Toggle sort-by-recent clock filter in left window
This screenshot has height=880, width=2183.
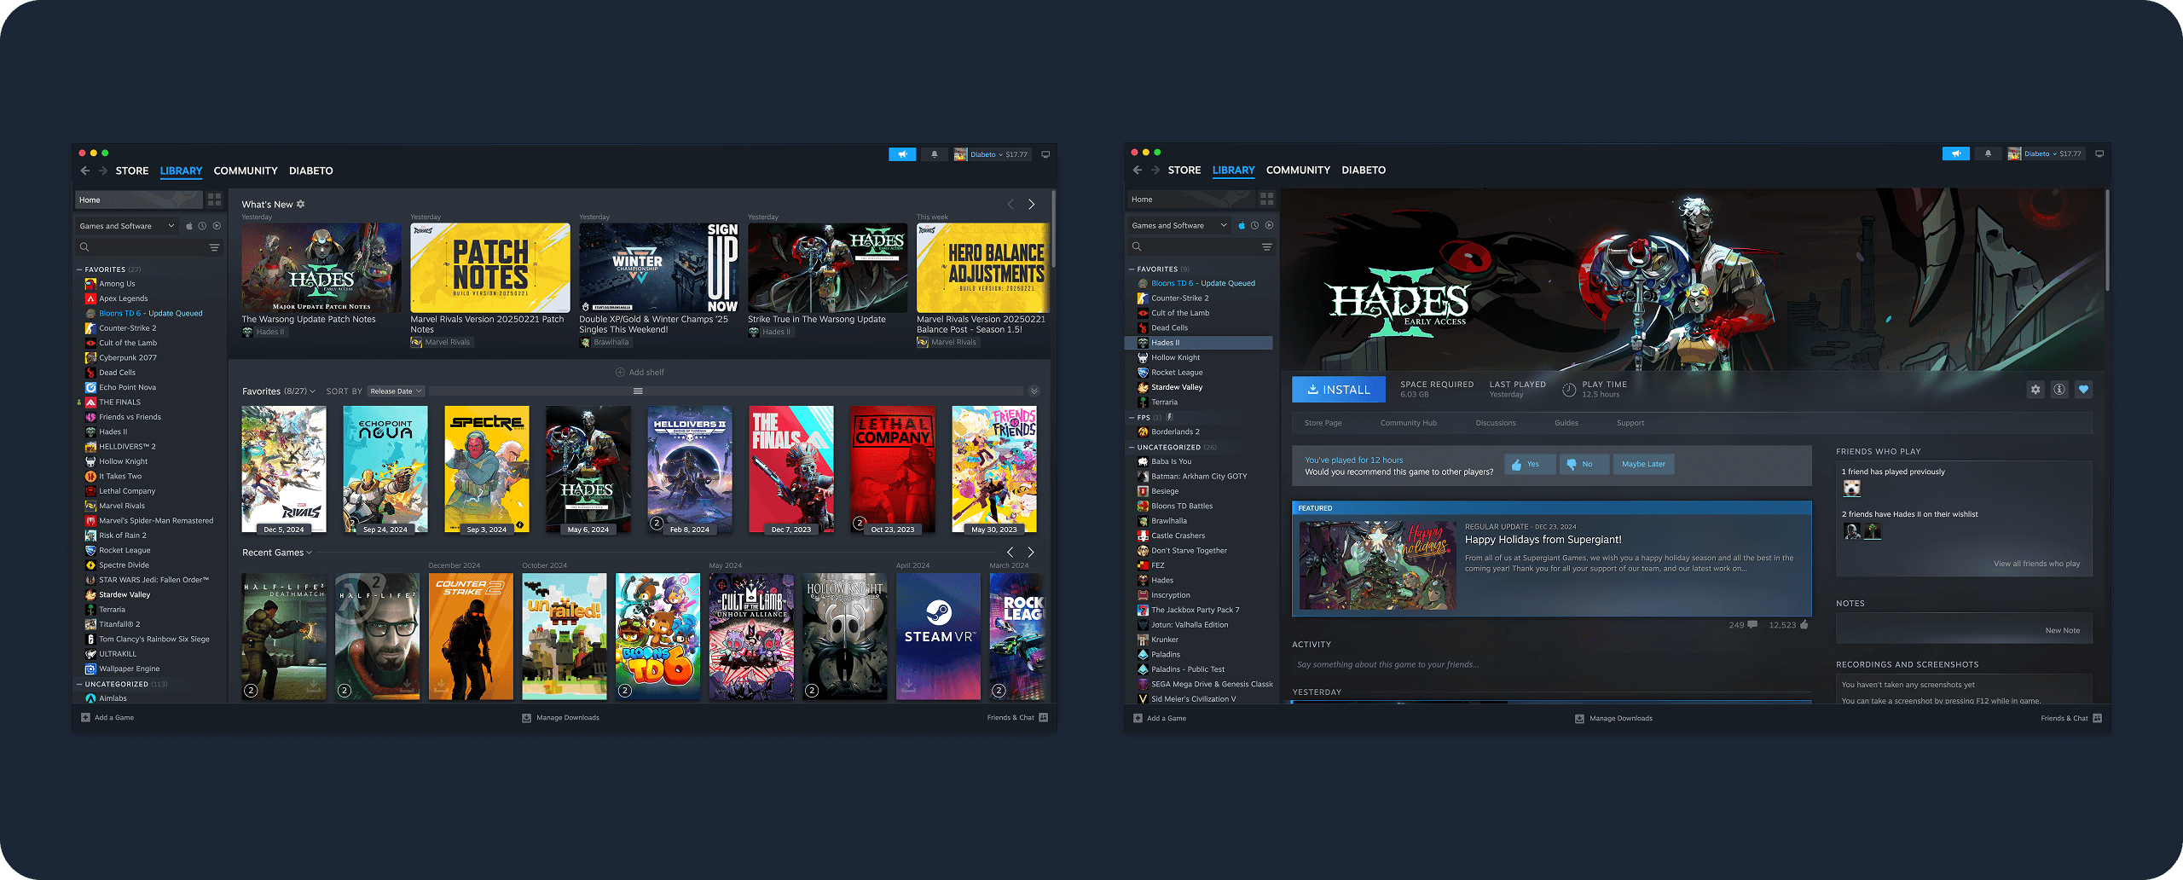click(x=202, y=226)
